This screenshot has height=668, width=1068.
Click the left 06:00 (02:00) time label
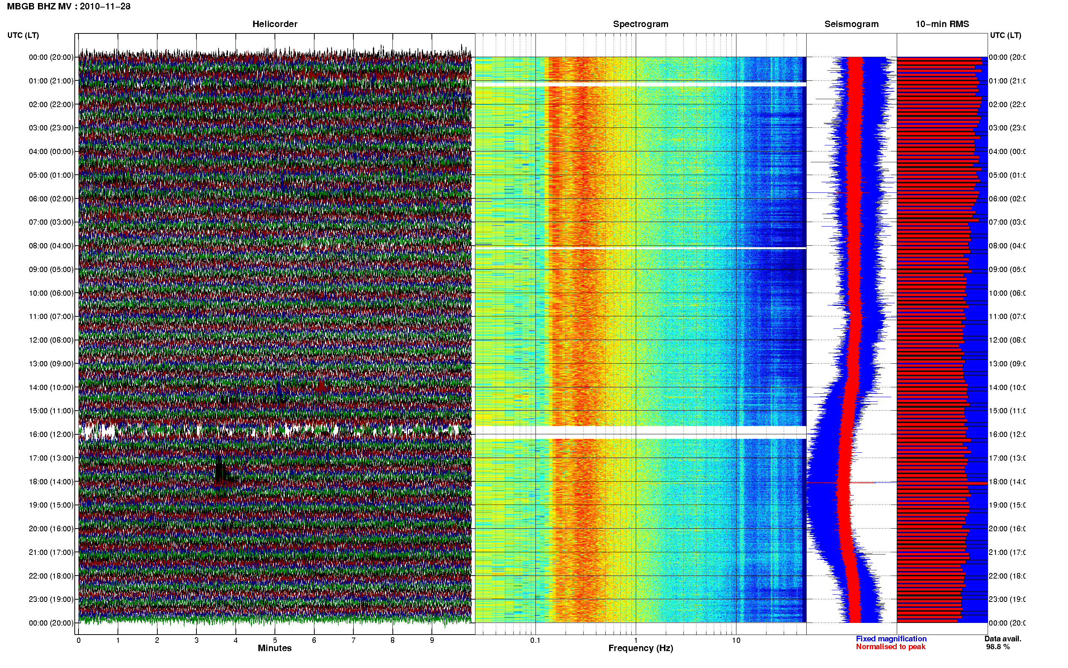[51, 199]
